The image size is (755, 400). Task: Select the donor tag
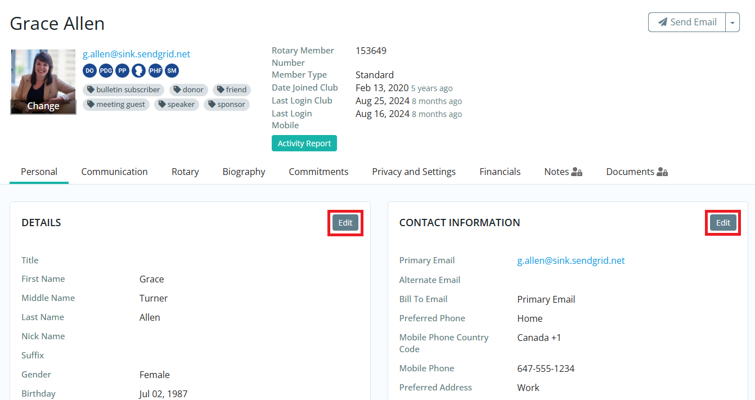(x=188, y=90)
